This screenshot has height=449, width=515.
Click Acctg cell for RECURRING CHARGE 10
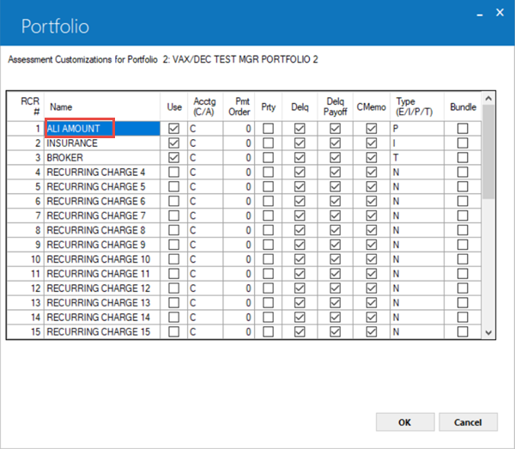(x=205, y=259)
